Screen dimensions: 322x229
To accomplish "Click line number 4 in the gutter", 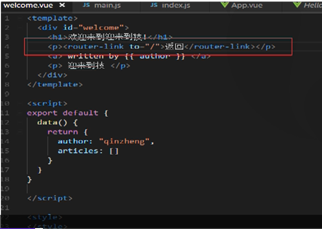I will pos(7,47).
